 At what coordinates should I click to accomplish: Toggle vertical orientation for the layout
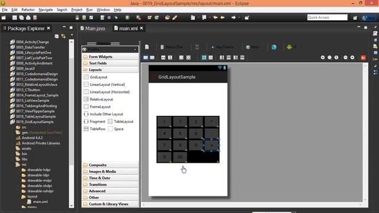(x=152, y=57)
